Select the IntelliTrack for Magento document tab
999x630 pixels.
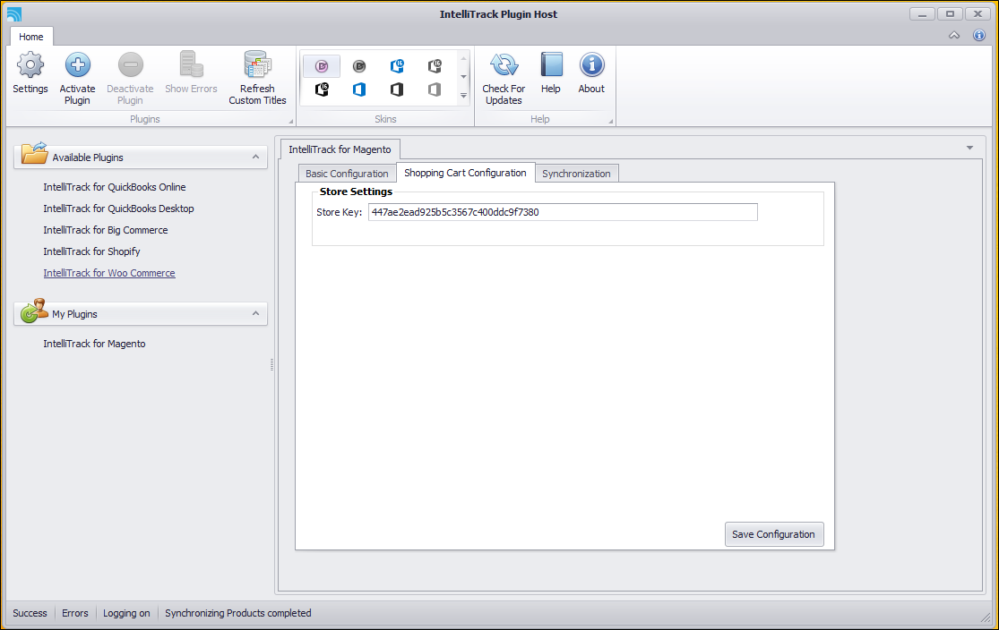[340, 149]
